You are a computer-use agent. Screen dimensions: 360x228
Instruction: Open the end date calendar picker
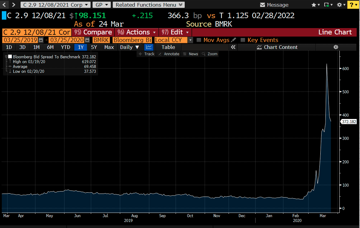coord(87,40)
